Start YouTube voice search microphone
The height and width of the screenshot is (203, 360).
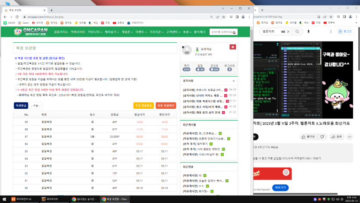coord(308,32)
